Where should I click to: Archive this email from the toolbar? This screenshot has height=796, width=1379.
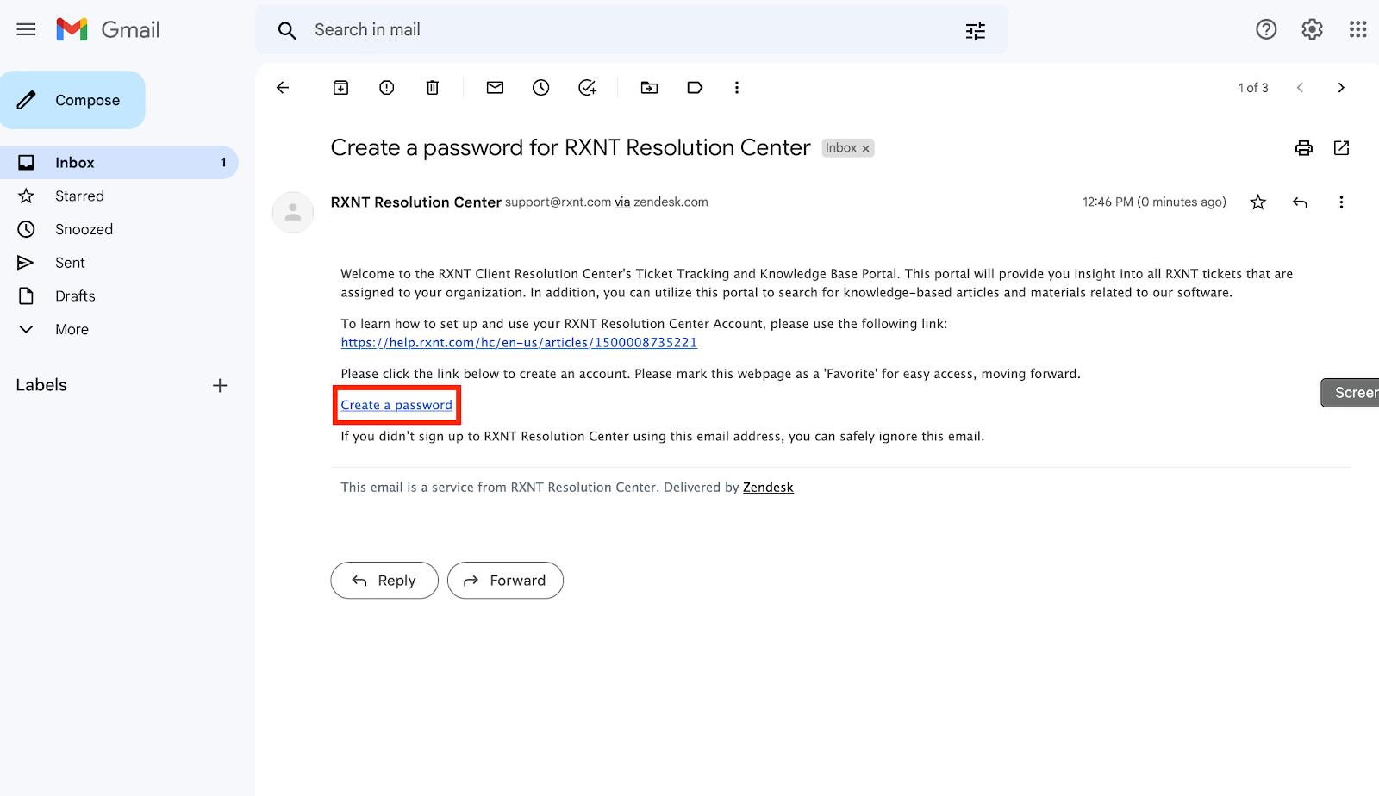click(340, 87)
